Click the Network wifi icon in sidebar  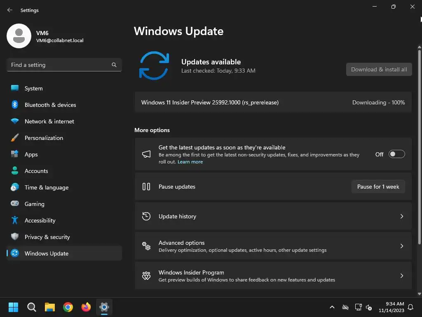pos(15,121)
